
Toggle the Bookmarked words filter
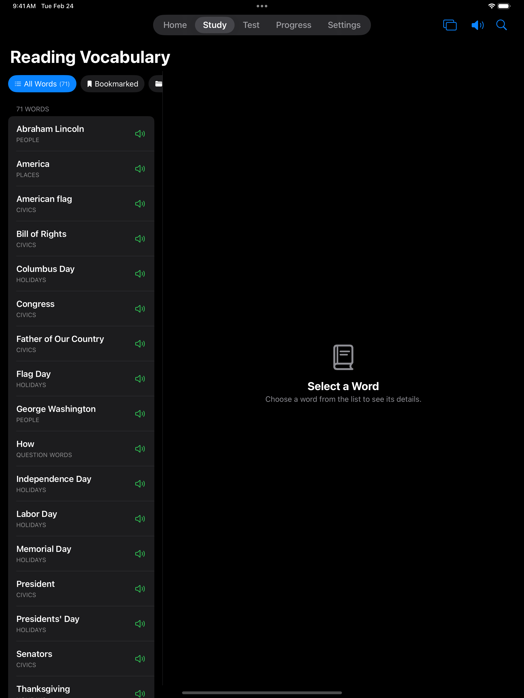coord(112,84)
